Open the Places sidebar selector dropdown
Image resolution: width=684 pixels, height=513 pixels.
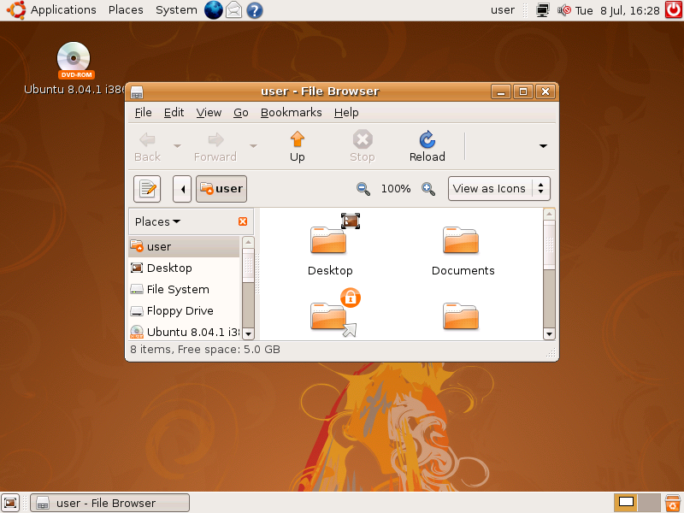pos(156,221)
